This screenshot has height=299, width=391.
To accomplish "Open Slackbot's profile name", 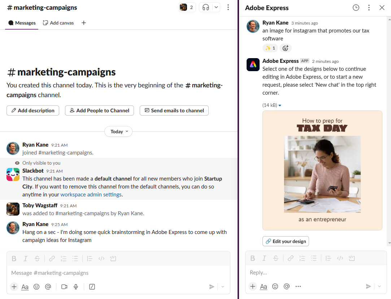I will tap(33, 171).
